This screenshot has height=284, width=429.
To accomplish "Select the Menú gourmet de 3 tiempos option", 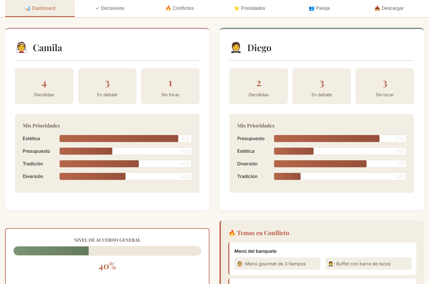I will point(277,264).
